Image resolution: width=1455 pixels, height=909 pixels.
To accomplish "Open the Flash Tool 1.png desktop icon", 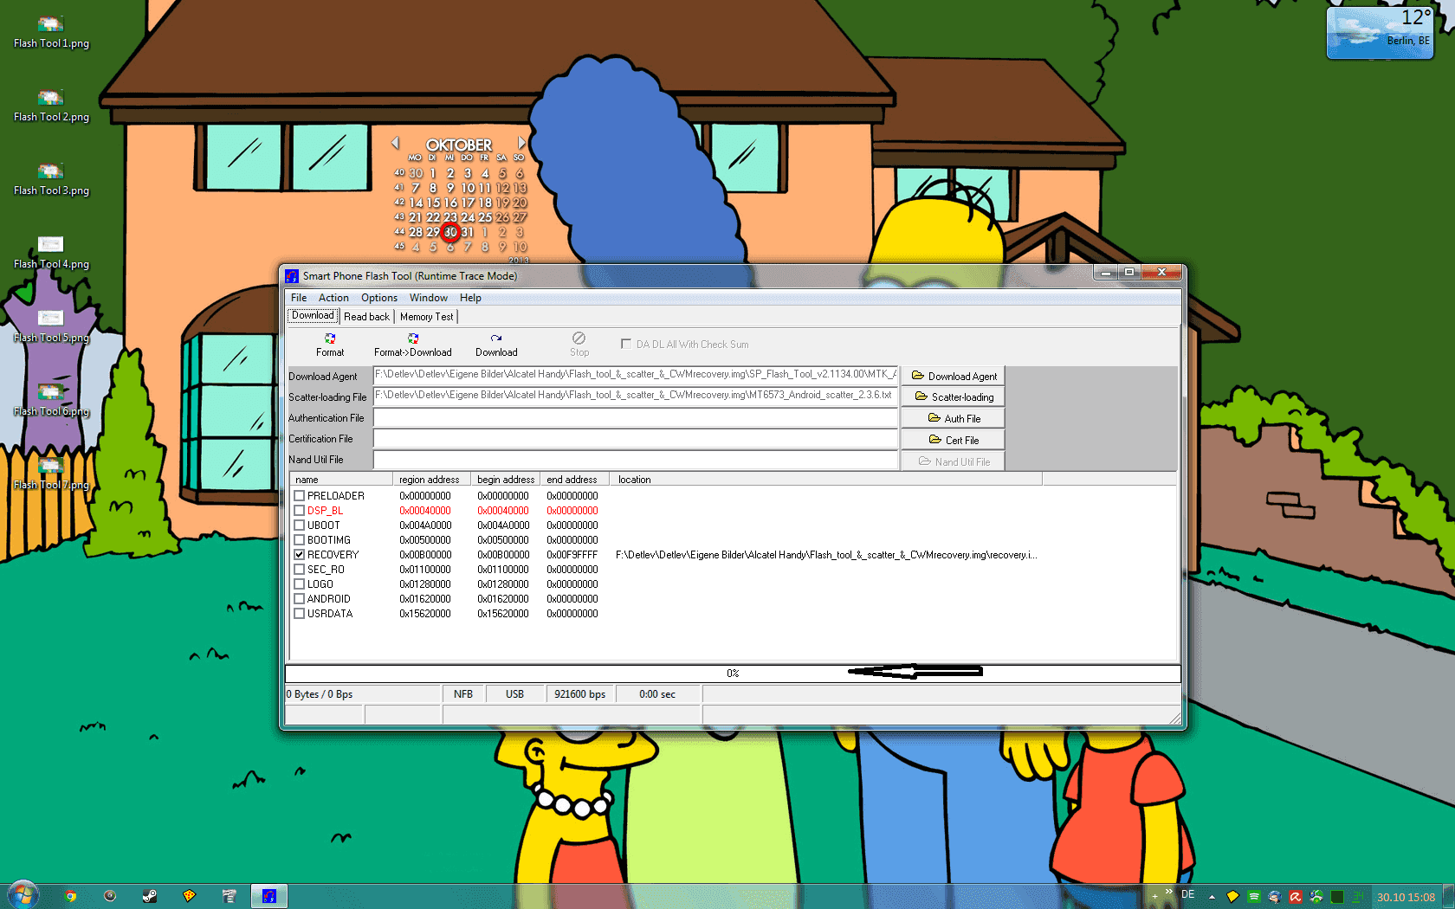I will coord(51,31).
